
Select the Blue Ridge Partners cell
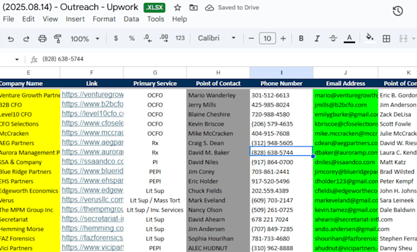[x=30, y=172]
